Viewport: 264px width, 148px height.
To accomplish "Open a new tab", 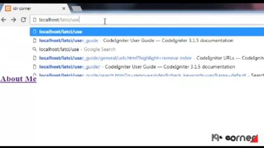I will tap(77, 9).
